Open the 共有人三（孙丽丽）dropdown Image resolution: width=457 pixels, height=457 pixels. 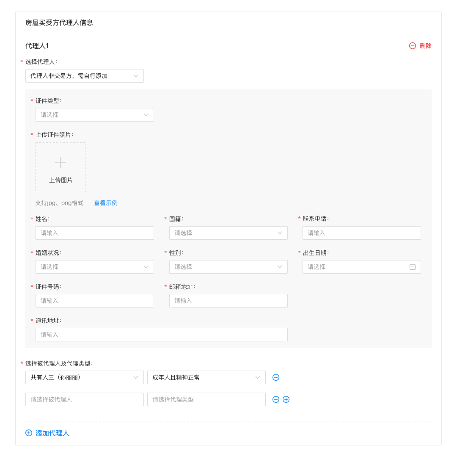pos(85,377)
